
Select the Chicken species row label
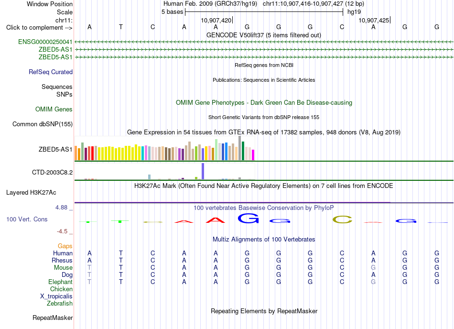coord(61,289)
